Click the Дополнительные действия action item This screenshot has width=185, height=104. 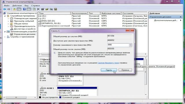coord(166,20)
